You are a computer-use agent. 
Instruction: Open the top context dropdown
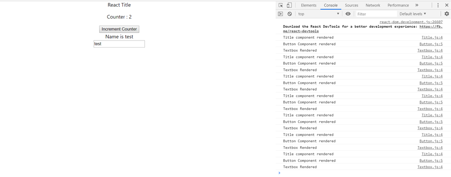319,14
